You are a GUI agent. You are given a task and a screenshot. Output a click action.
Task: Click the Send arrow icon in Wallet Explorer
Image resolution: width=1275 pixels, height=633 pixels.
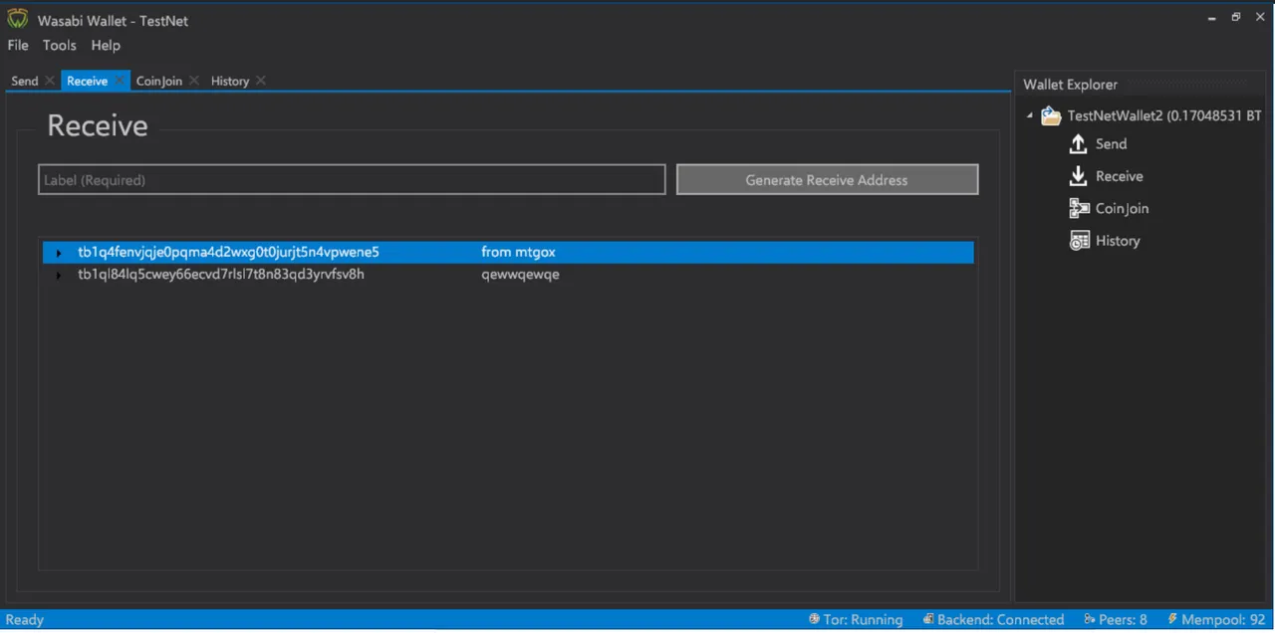[x=1079, y=144]
